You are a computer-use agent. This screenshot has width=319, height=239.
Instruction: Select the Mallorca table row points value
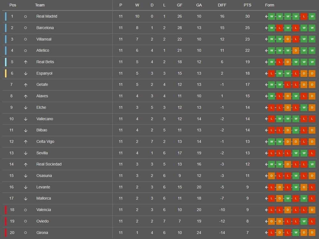coord(247,198)
